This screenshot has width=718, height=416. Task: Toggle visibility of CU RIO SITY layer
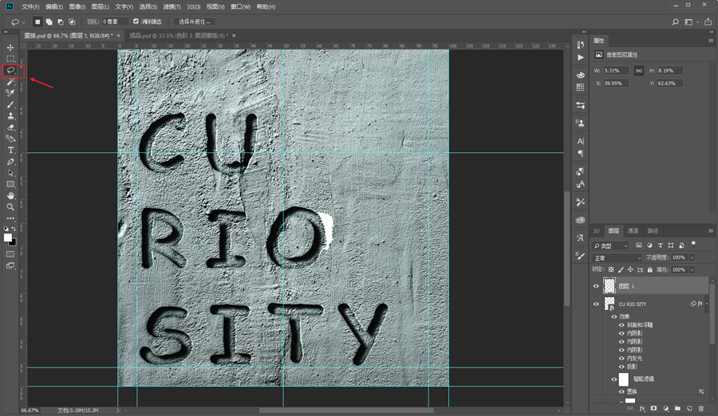(x=596, y=304)
